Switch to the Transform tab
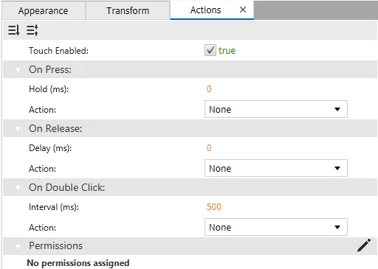Image resolution: width=378 pixels, height=269 pixels. click(x=128, y=10)
